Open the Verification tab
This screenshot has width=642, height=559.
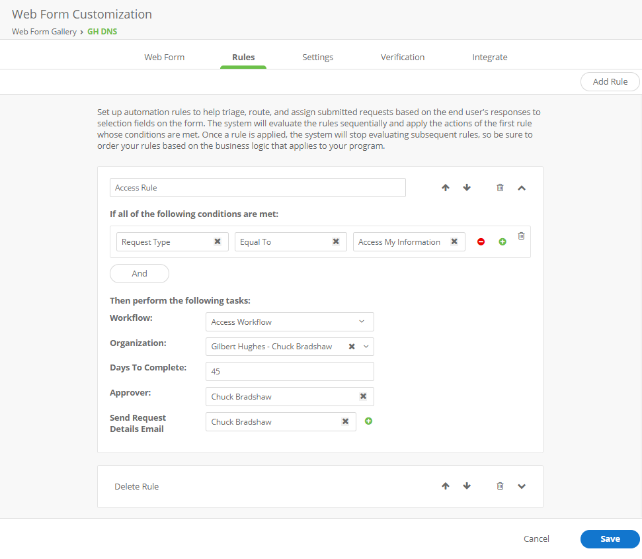(x=402, y=57)
